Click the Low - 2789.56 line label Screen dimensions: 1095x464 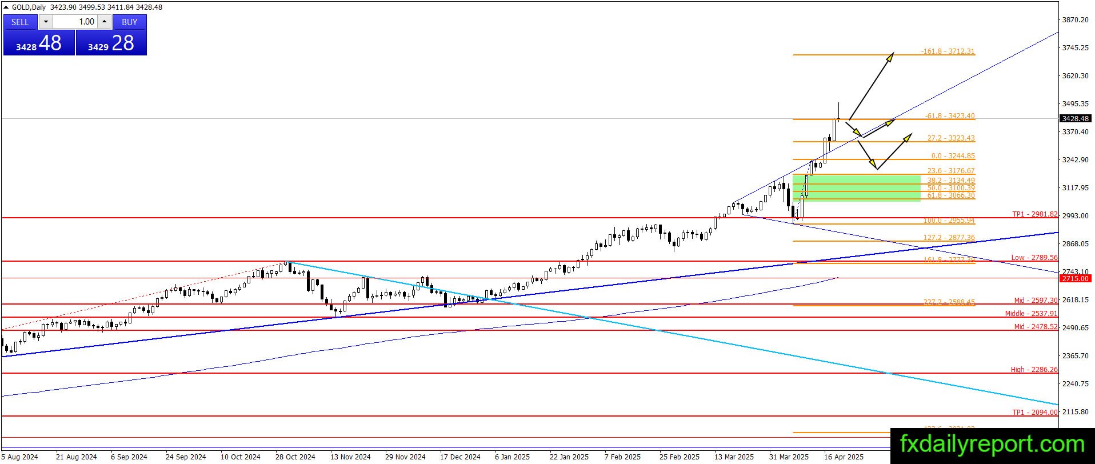coord(1034,258)
